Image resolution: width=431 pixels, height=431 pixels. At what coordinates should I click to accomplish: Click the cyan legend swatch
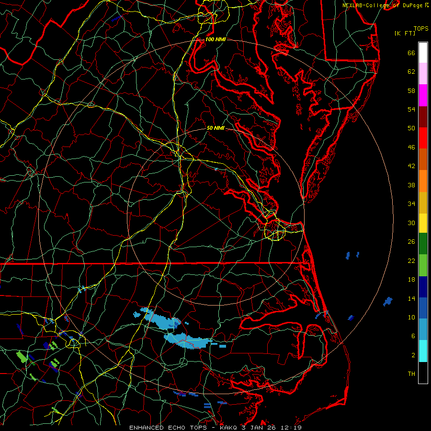coord(423,351)
